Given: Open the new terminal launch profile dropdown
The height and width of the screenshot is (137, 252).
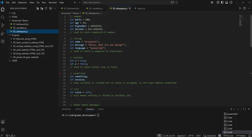Looking at the screenshot, I should [x=234, y=109].
